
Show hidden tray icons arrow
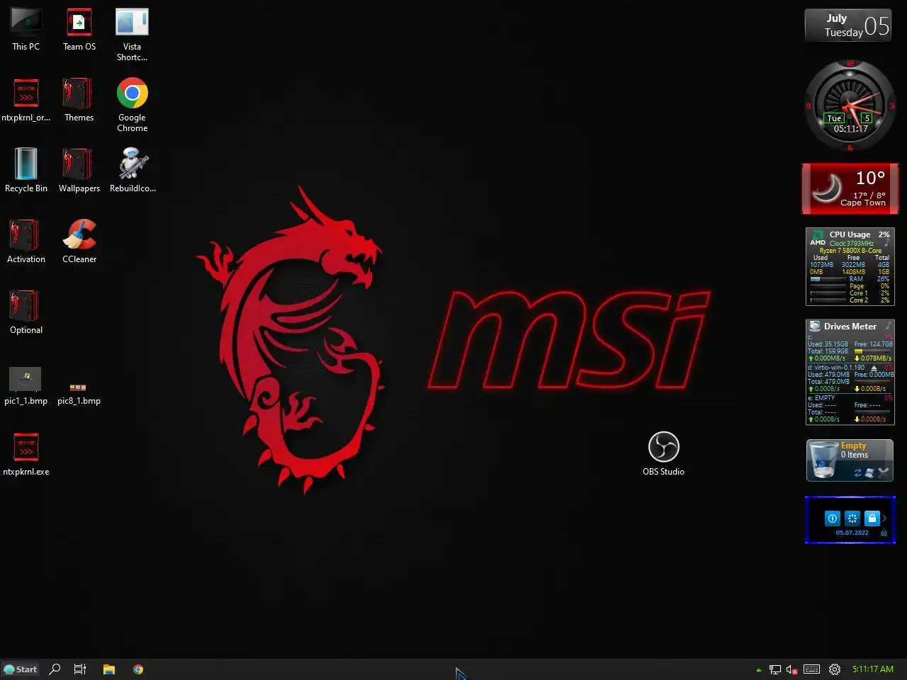point(759,669)
